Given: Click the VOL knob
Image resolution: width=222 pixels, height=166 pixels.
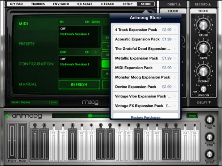Looking at the screenshot, I should [210, 120].
